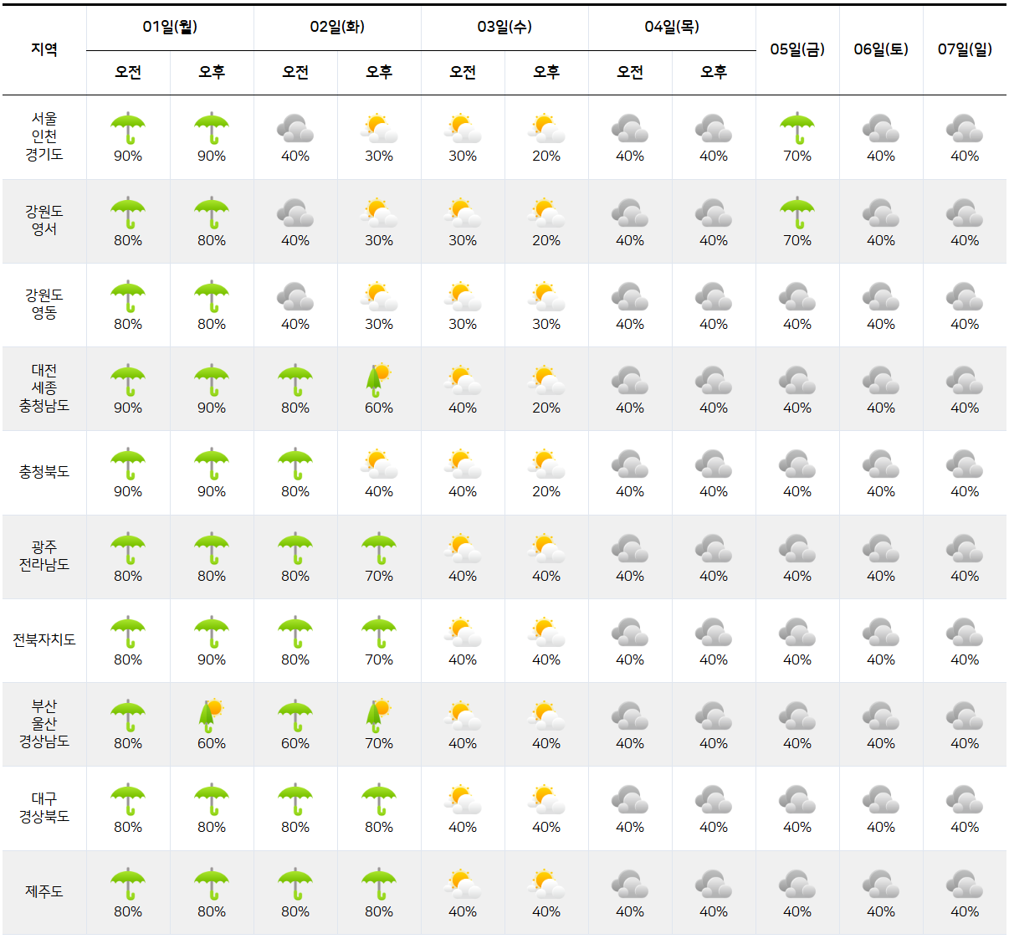Click 대전 세종 Wednesday afternoon sun-cloud icon
The image size is (1009, 939).
click(546, 381)
